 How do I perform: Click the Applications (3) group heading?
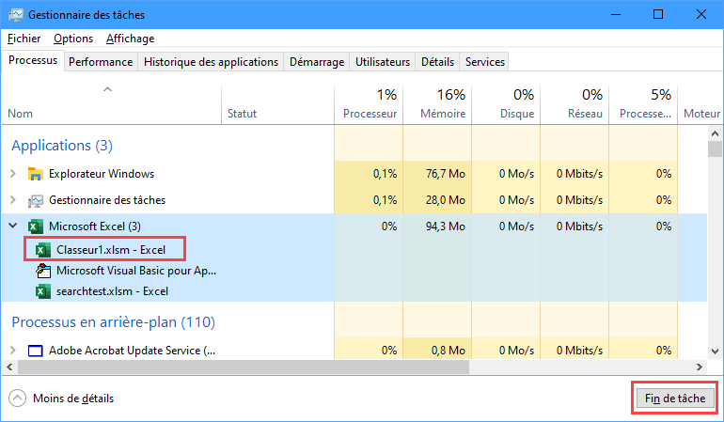coord(62,146)
